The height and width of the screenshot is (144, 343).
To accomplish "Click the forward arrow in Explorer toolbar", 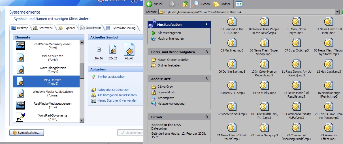I will coord(172,4).
